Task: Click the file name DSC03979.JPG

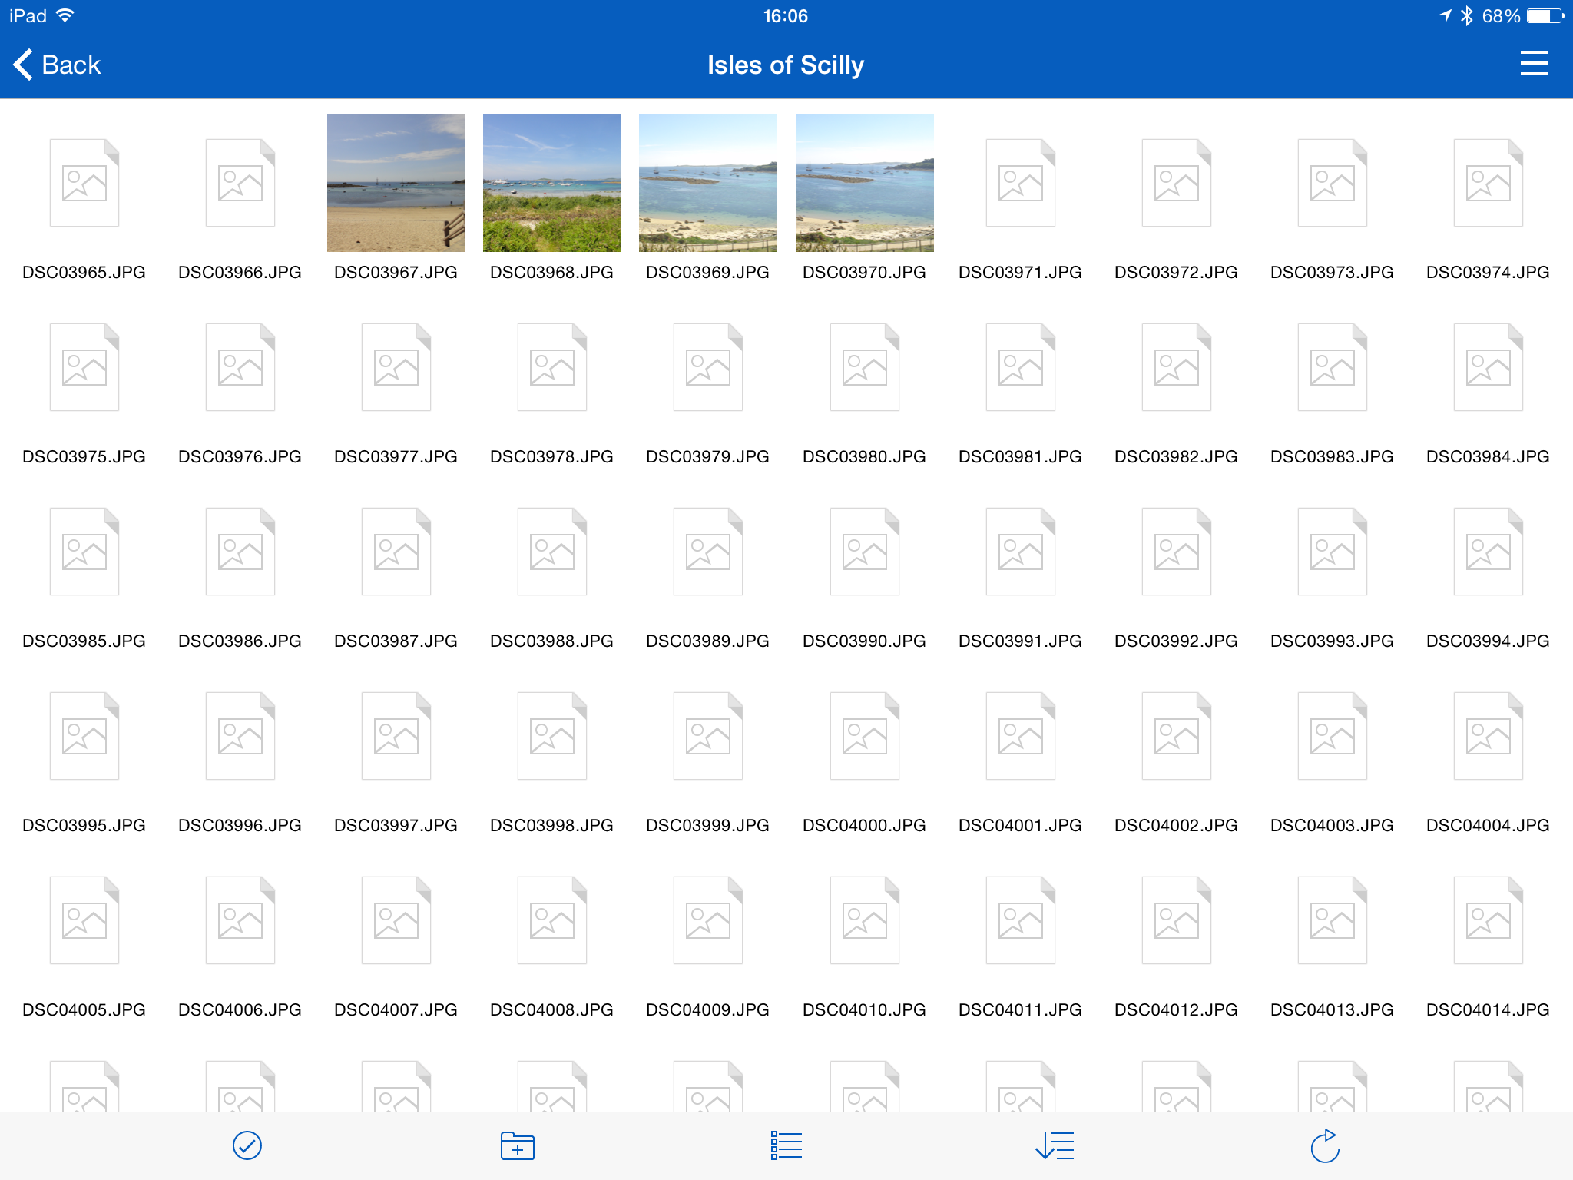Action: pos(708,456)
